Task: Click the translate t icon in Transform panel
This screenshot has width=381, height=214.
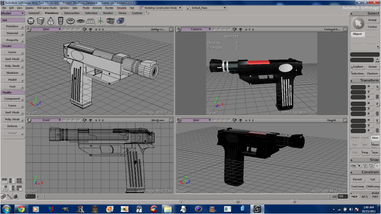Action: (377, 121)
